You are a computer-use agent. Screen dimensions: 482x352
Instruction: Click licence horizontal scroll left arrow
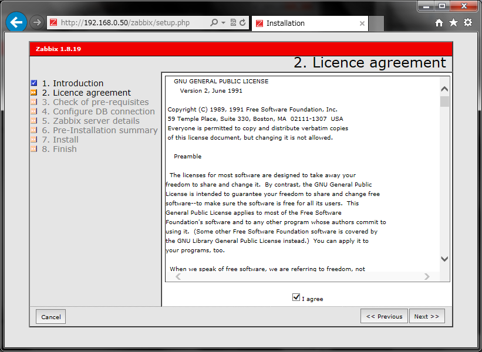[x=178, y=276]
